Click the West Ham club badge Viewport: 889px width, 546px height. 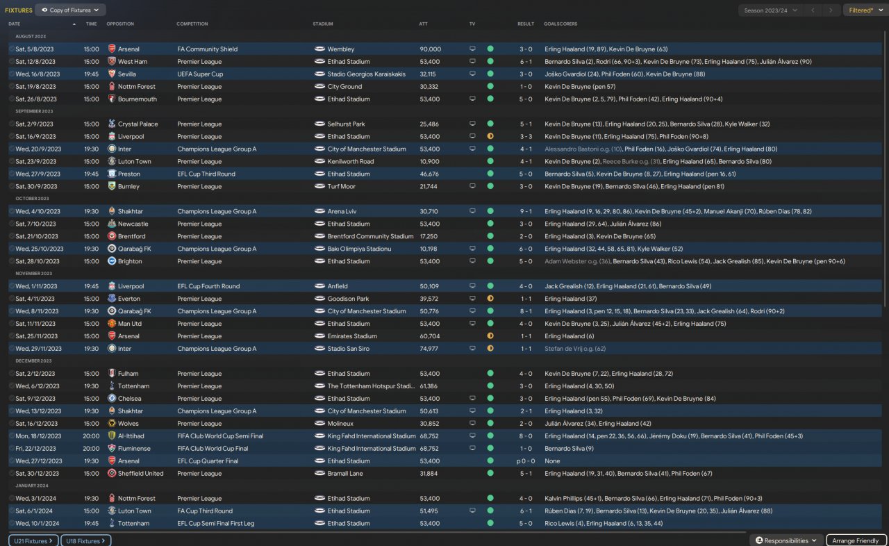click(x=112, y=62)
